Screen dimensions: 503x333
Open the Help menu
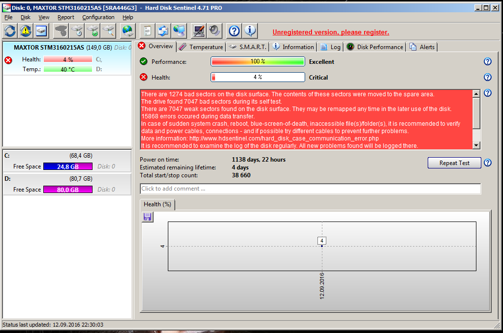click(x=127, y=17)
